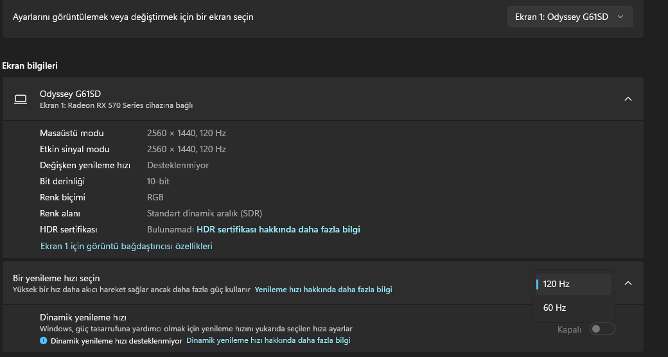This screenshot has height=357, width=668.
Task: Select the 120 Hz refresh rate option
Action: point(573,284)
